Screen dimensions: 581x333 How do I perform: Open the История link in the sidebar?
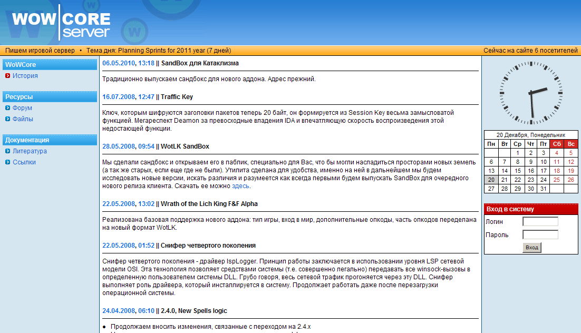tap(25, 76)
